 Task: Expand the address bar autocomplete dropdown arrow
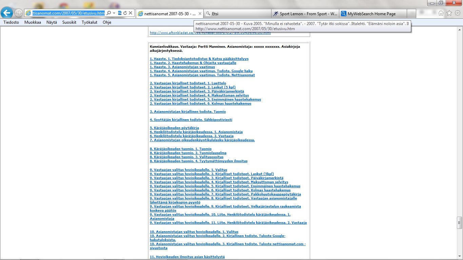(x=114, y=13)
